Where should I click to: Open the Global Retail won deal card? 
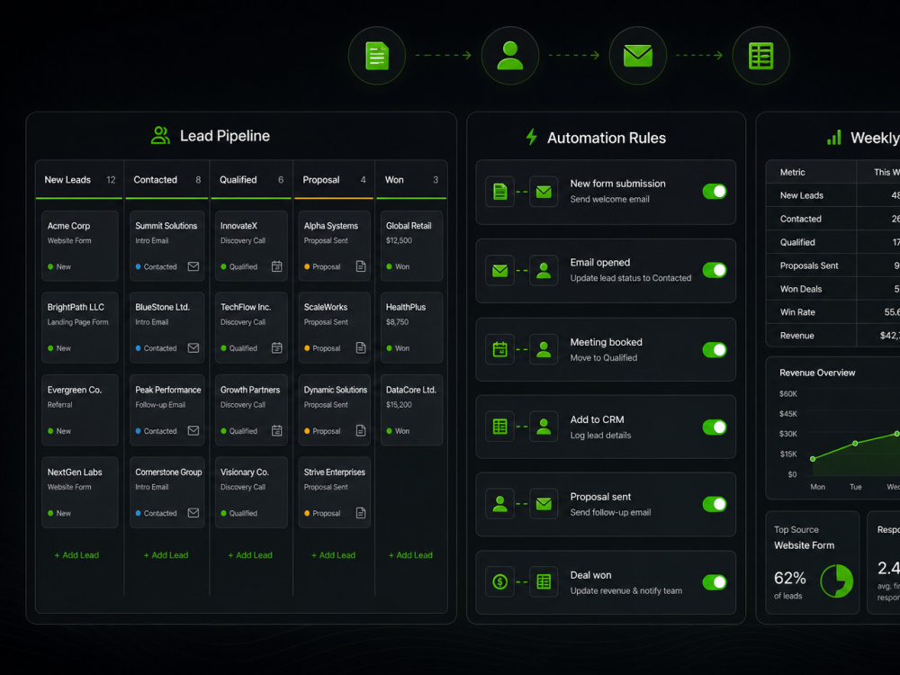pos(411,246)
